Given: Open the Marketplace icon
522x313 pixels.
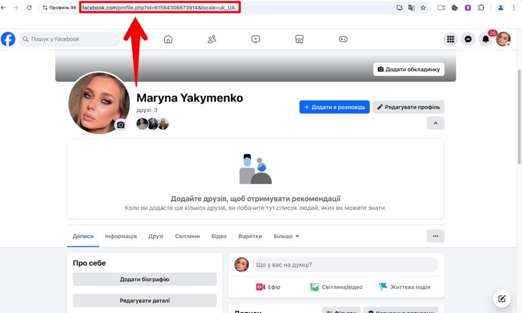Looking at the screenshot, I should (x=299, y=39).
